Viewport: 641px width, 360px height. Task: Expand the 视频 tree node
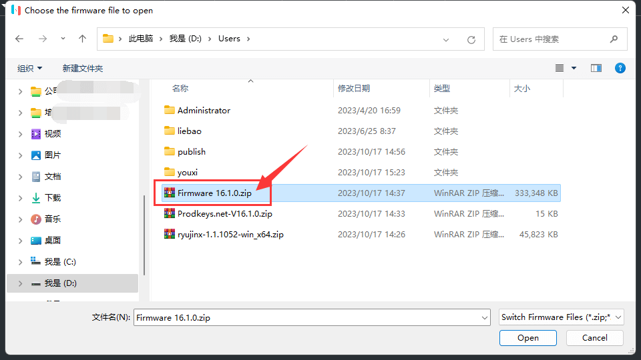coord(20,134)
